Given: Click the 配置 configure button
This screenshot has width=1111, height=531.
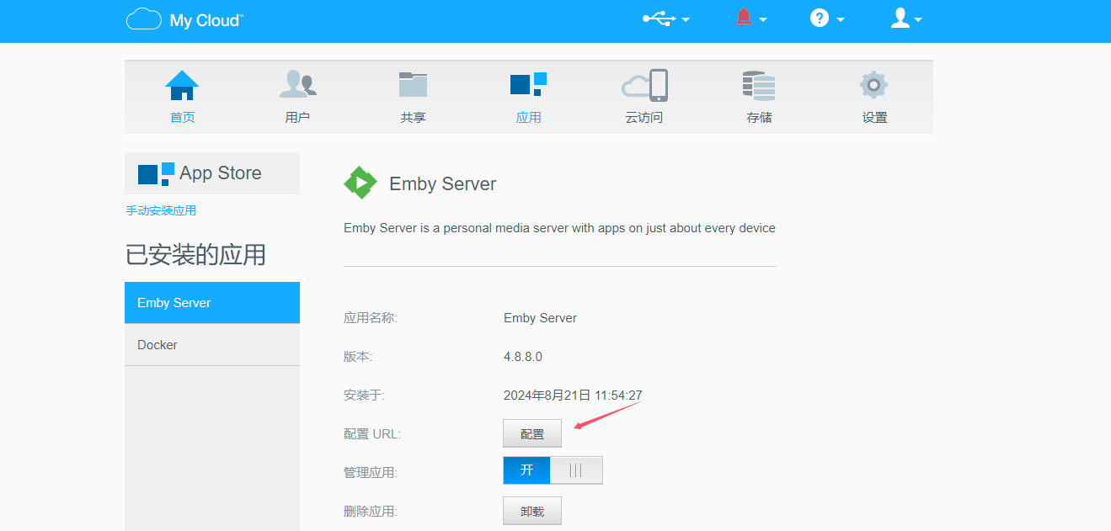Looking at the screenshot, I should tap(532, 433).
